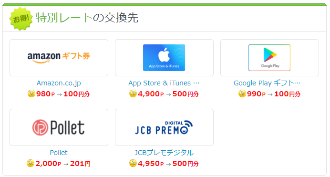Click the coin icon beside 2,000P

point(31,163)
